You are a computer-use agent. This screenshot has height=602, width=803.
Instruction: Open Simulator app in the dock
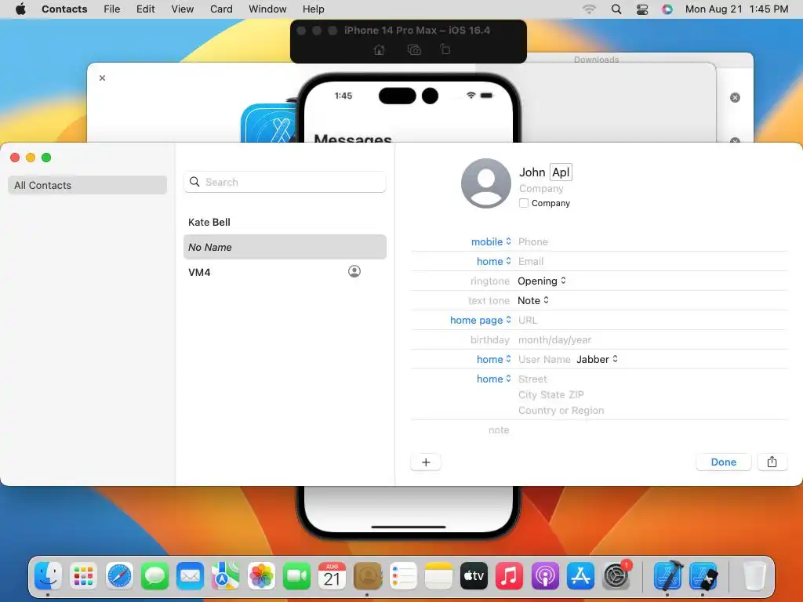point(703,576)
